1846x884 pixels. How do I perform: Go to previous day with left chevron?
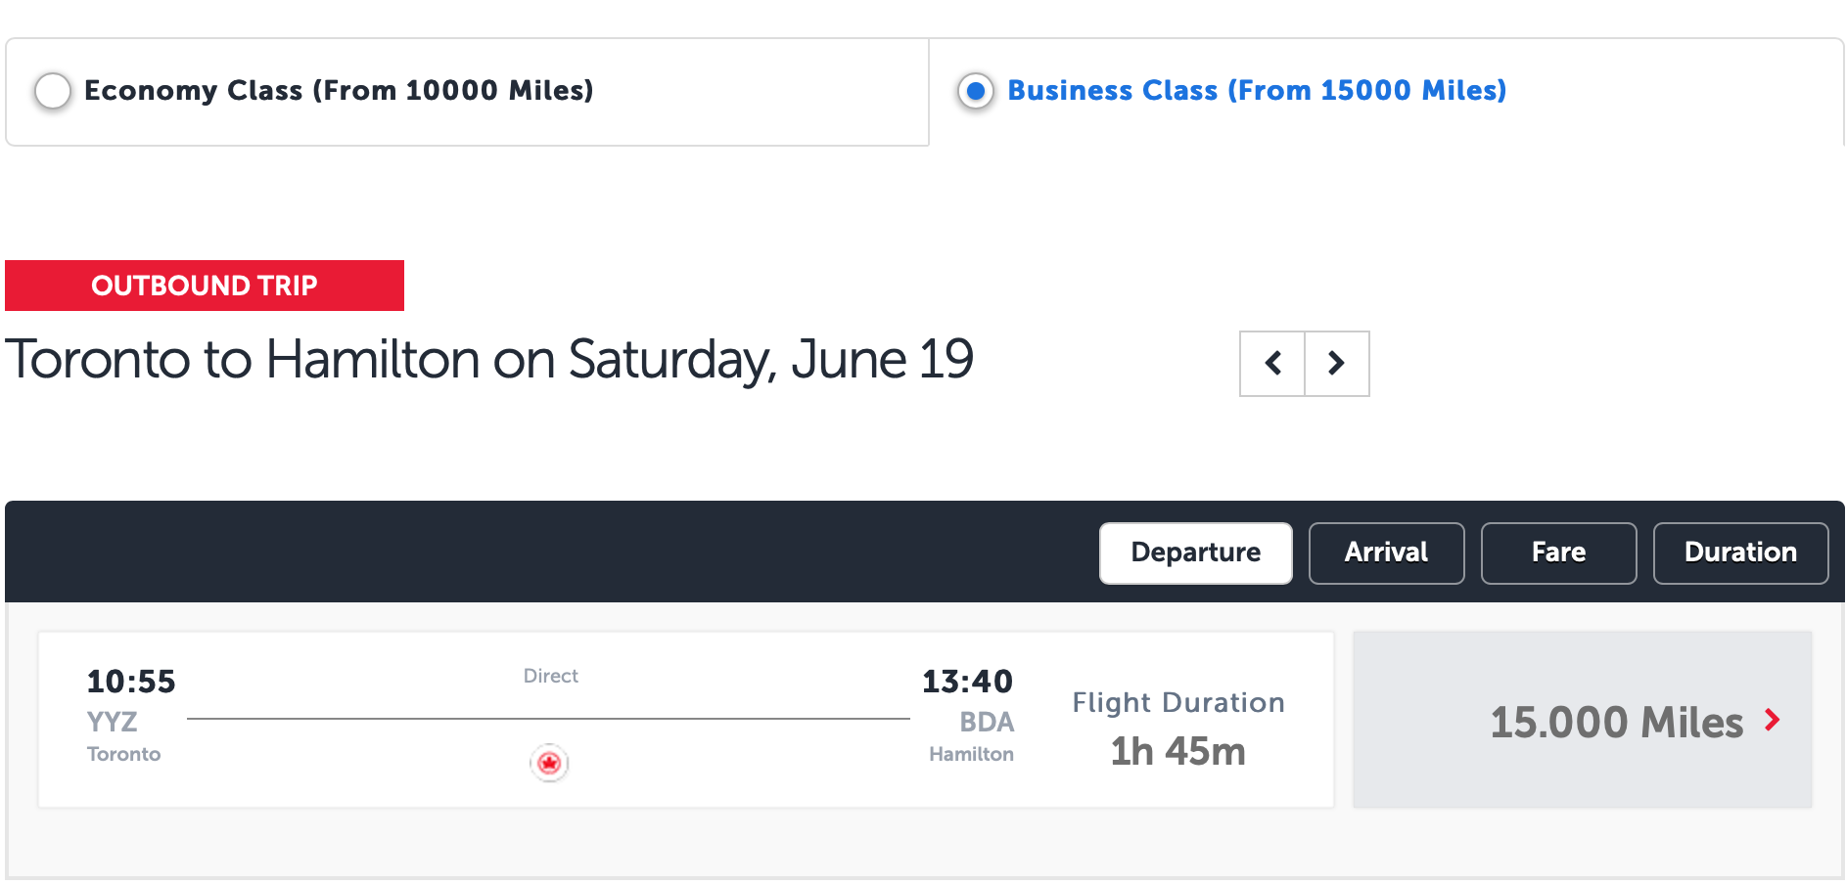coord(1272,364)
